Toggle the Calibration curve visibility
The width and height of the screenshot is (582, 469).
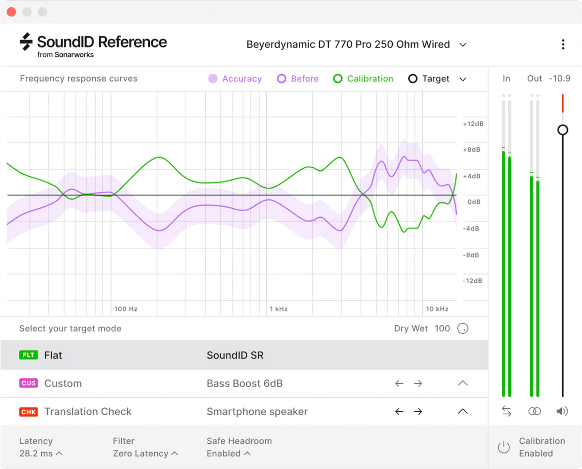pyautogui.click(x=337, y=79)
